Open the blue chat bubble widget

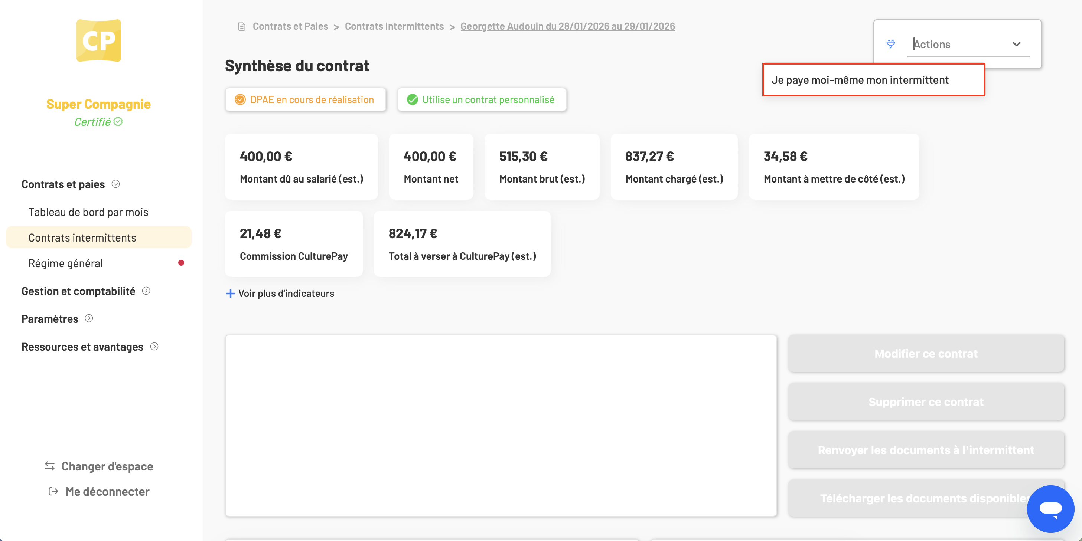[x=1050, y=509]
